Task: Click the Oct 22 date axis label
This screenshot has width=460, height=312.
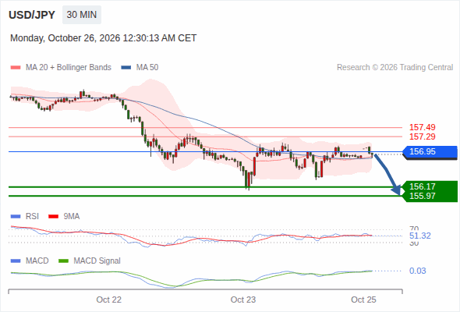Action: coord(109,300)
